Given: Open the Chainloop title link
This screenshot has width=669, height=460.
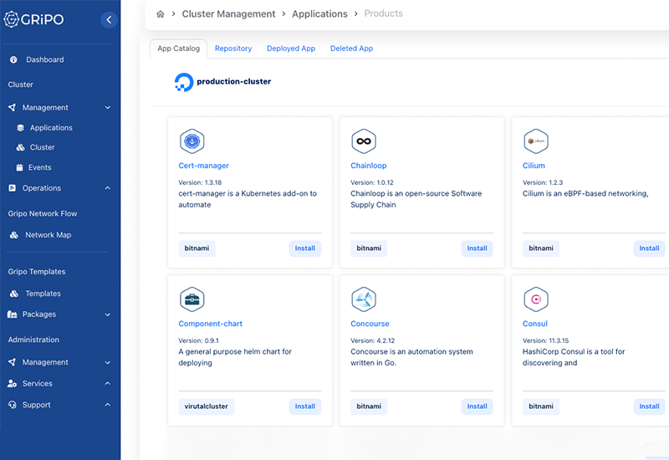Looking at the screenshot, I should coord(369,166).
